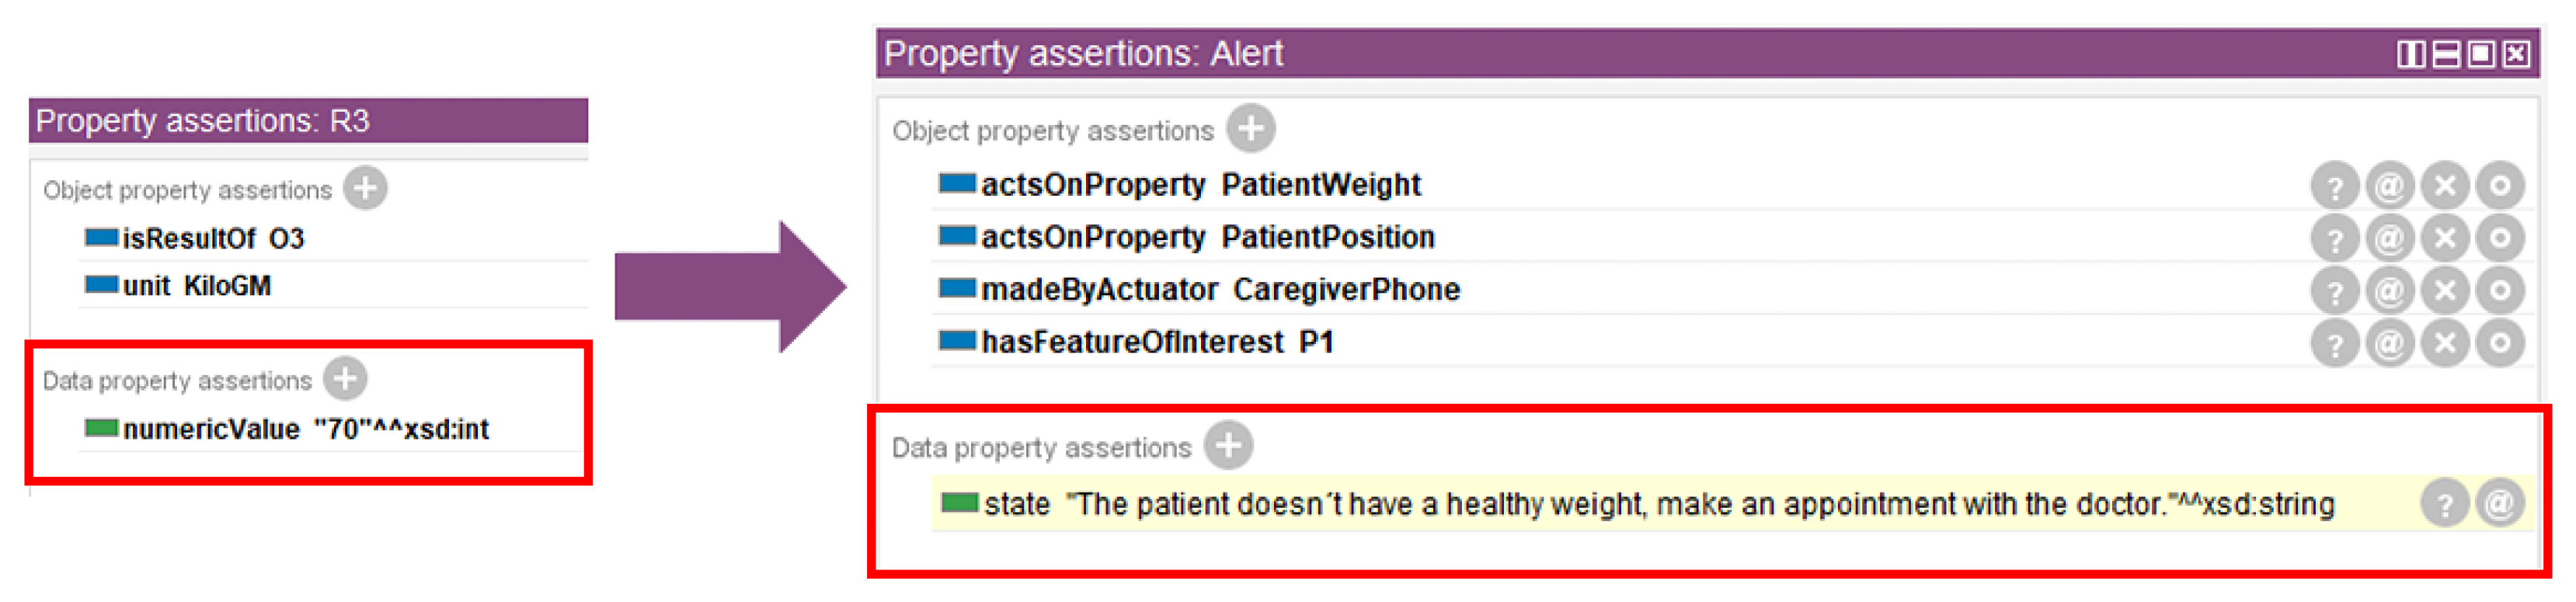Edit the hasFeatureOfInterest P1 assertion
2576x602 pixels.
point(2500,344)
